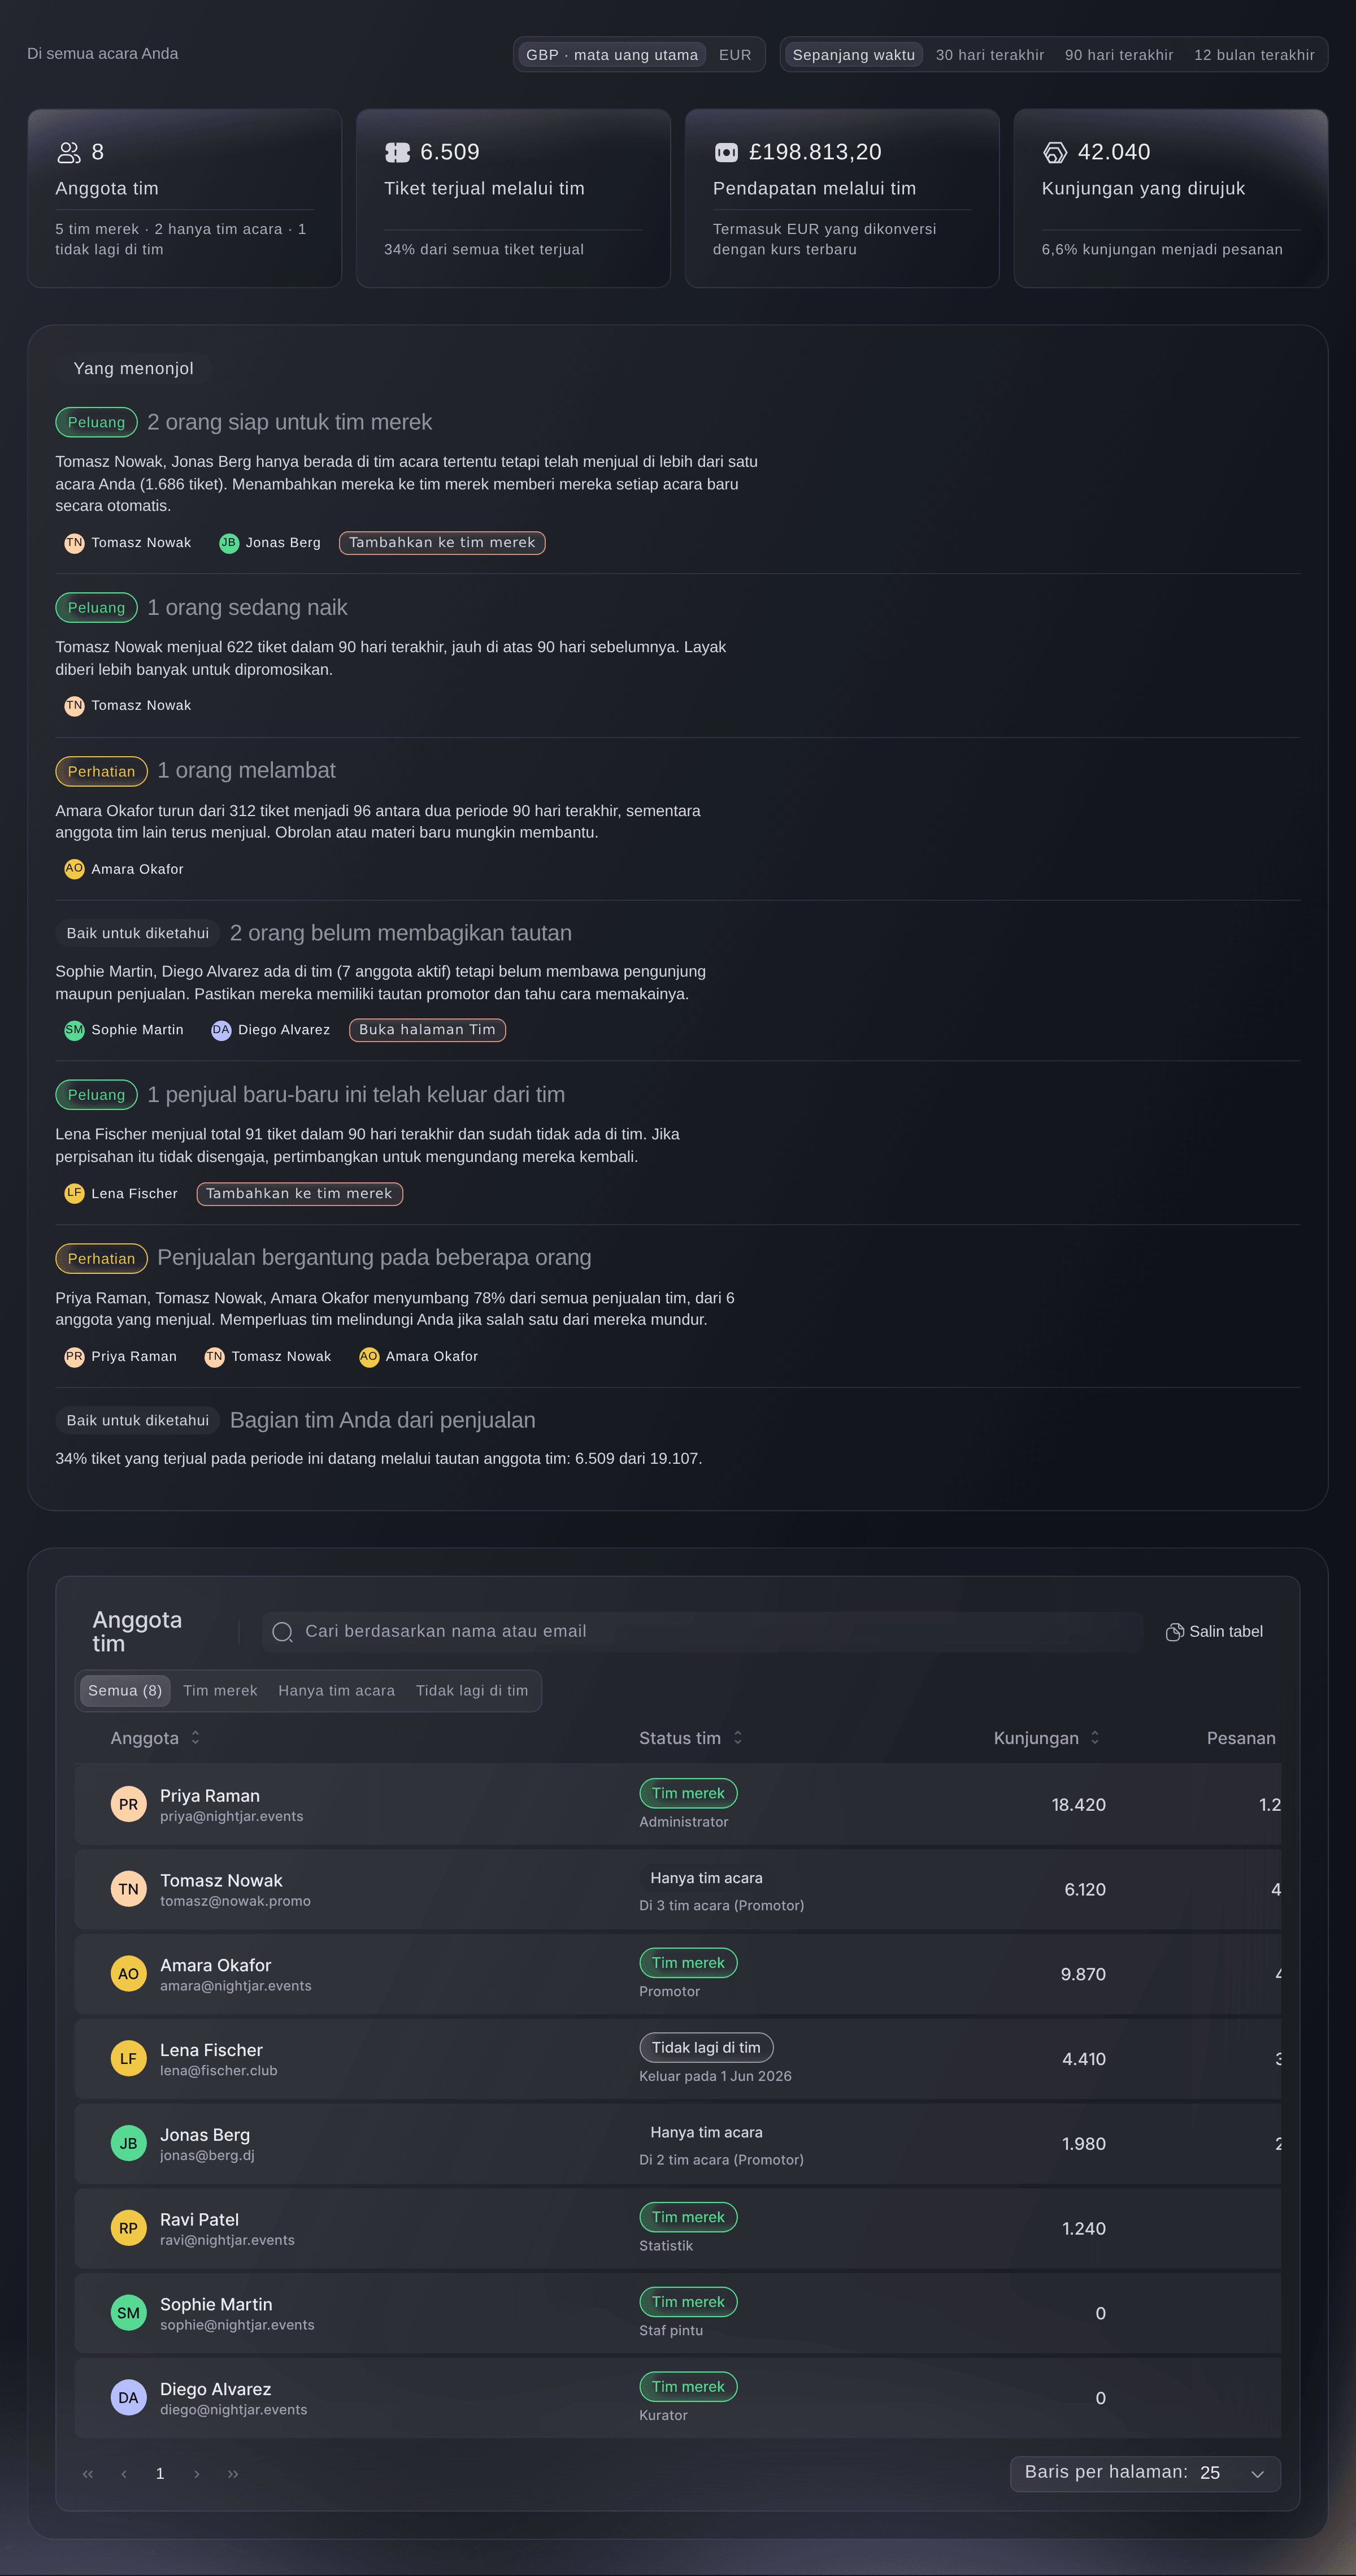Screen dimensions: 1356x2576
Task: Click the Buka halaman Tim button
Action: coord(427,1030)
